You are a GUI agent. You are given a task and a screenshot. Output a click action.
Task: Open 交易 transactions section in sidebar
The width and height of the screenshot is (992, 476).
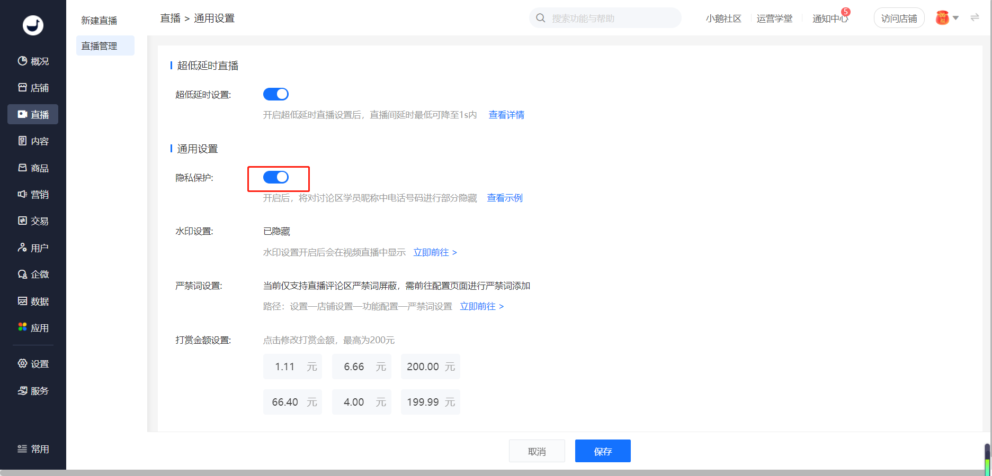(33, 221)
